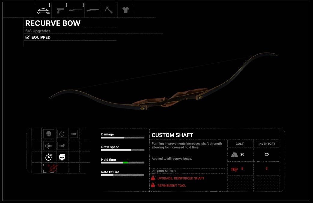Screen dimensions: 313x203
Task: Click the inventory value 25
Action: [267, 154]
